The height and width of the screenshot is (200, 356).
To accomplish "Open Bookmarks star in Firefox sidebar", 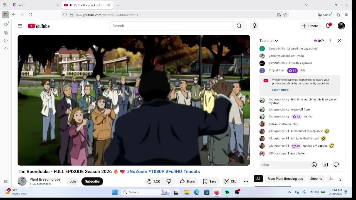I will [6, 49].
